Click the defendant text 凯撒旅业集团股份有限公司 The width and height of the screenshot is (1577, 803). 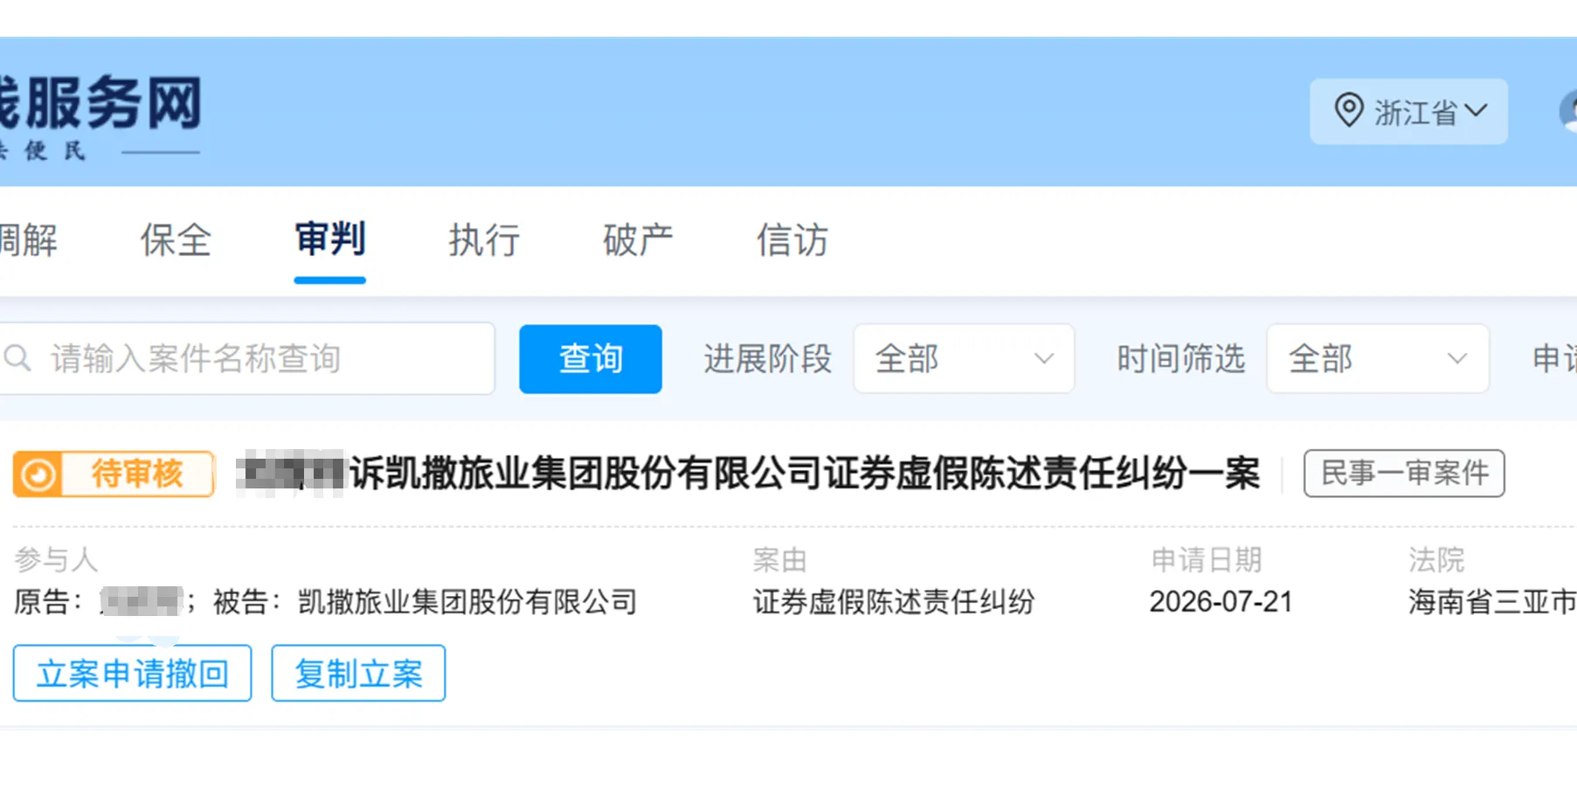click(467, 602)
